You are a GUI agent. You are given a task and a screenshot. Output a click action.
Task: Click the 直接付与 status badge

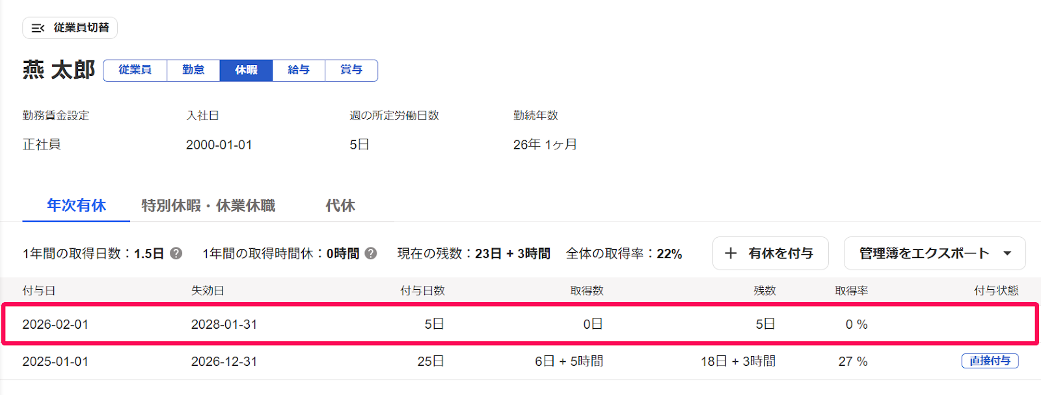tap(990, 361)
